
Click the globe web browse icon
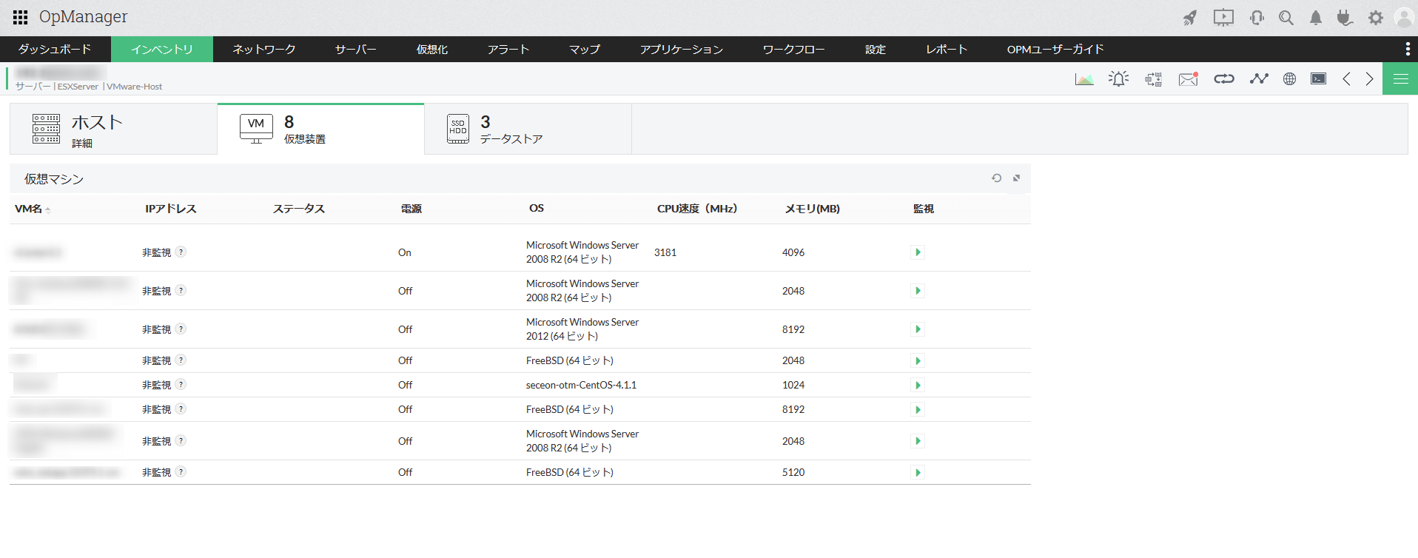1289,78
